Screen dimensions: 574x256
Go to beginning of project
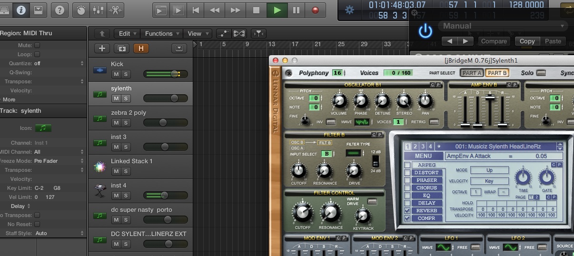coord(195,10)
